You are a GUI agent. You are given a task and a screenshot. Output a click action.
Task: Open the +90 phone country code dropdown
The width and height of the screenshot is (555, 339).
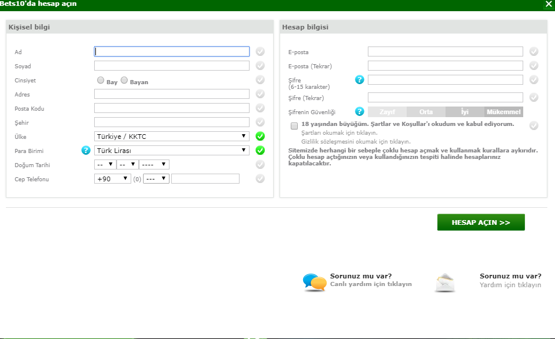[112, 179]
